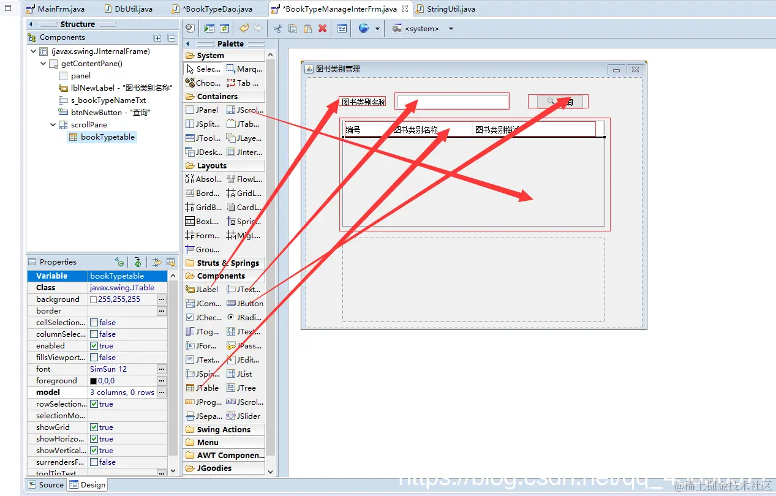Choose the Marquee tool in the palette

pyautogui.click(x=244, y=69)
